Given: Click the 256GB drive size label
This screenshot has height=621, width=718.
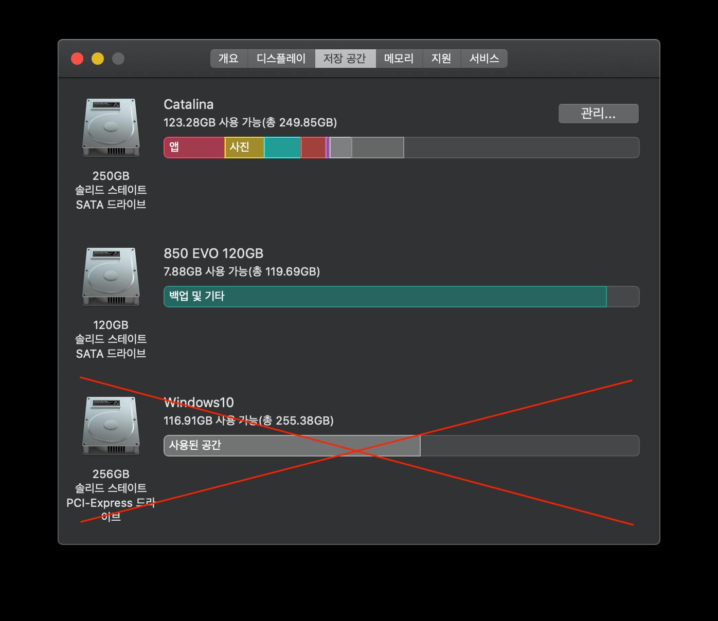Looking at the screenshot, I should pyautogui.click(x=111, y=474).
